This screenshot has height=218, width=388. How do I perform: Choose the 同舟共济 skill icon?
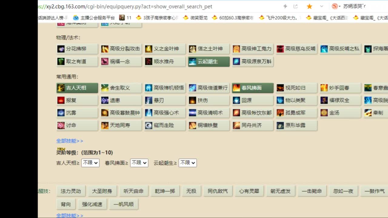pyautogui.click(x=236, y=125)
